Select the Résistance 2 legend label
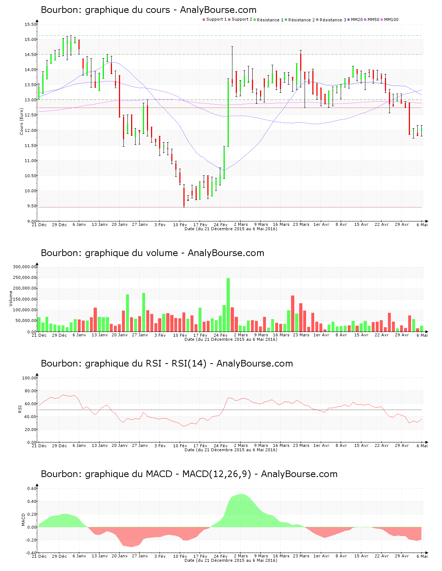The height and width of the screenshot is (571, 442). click(x=302, y=20)
